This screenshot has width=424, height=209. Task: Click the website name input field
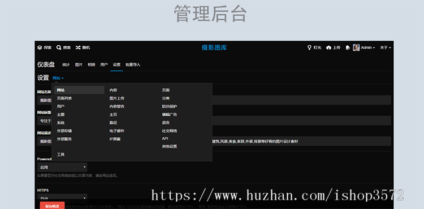click(x=214, y=100)
